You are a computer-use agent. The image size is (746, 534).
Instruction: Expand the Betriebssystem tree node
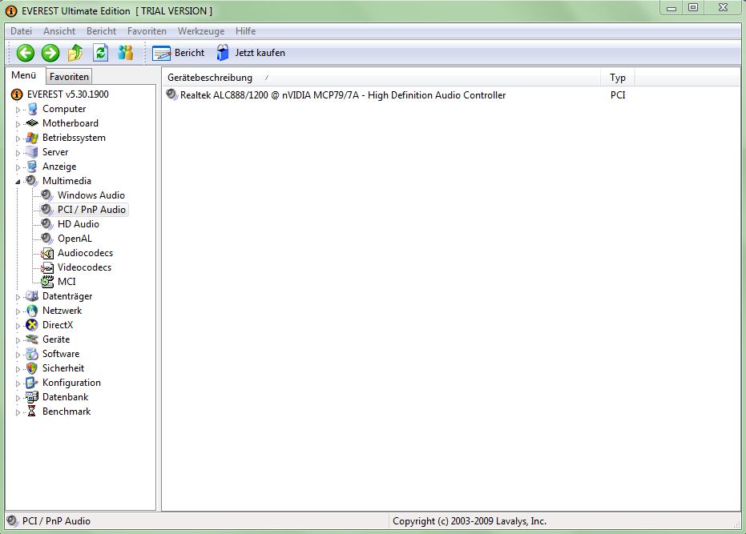(x=18, y=139)
